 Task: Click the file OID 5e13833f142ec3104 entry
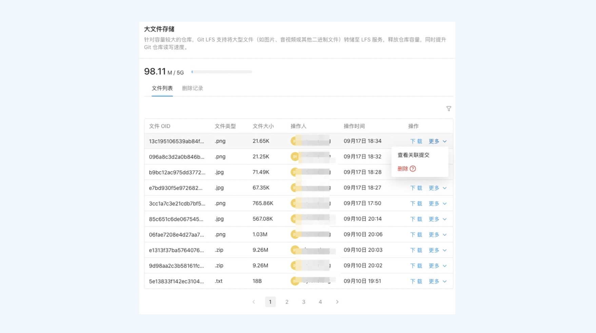[x=177, y=281]
